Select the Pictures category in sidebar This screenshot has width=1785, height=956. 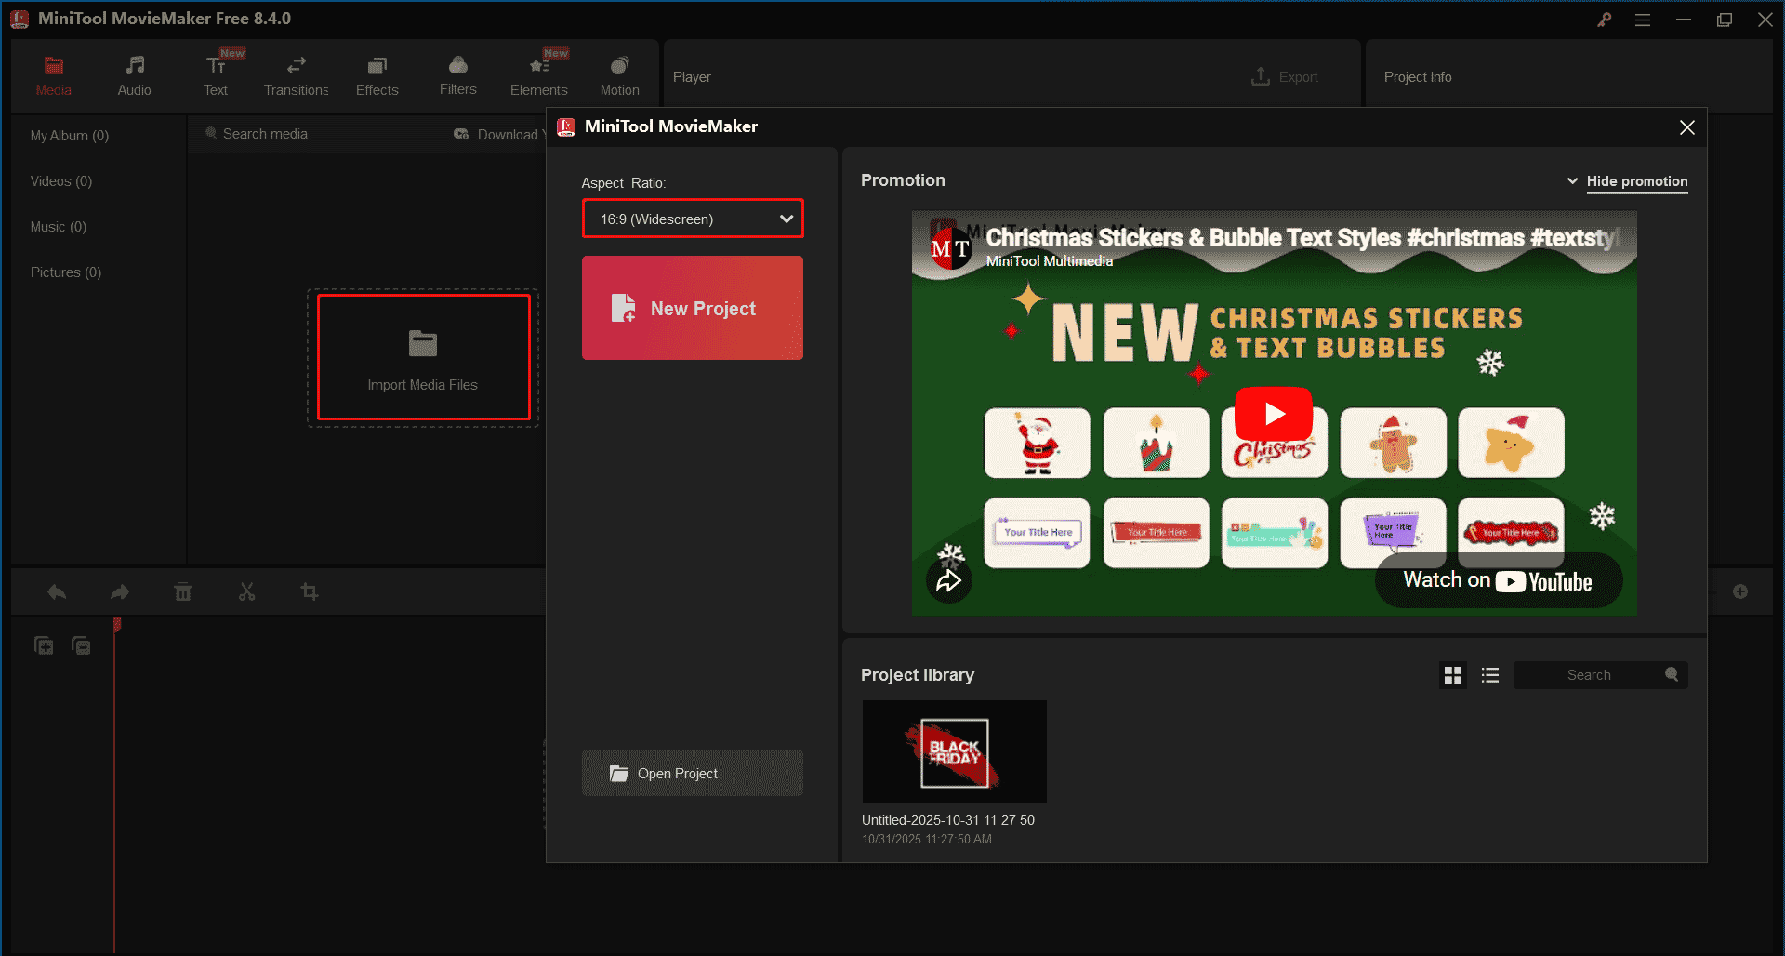(65, 272)
